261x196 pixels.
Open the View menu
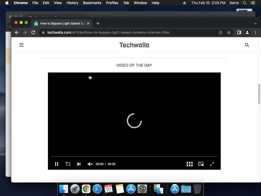coord(58,3)
